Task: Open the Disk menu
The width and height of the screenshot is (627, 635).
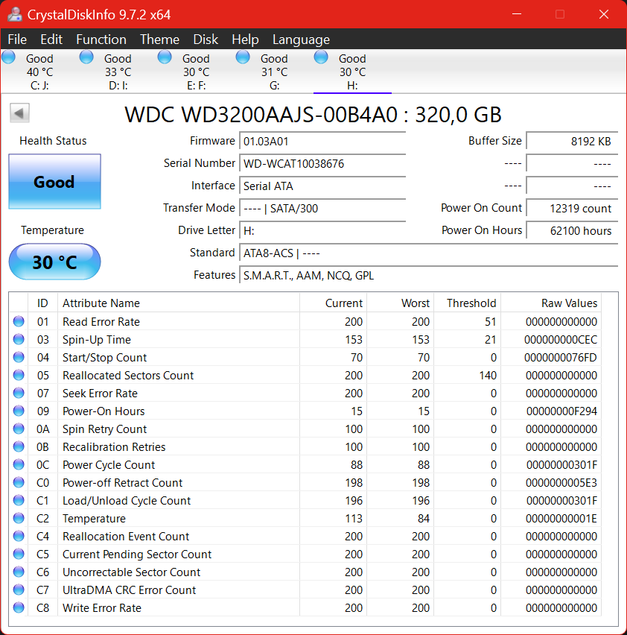Action: 206,40
